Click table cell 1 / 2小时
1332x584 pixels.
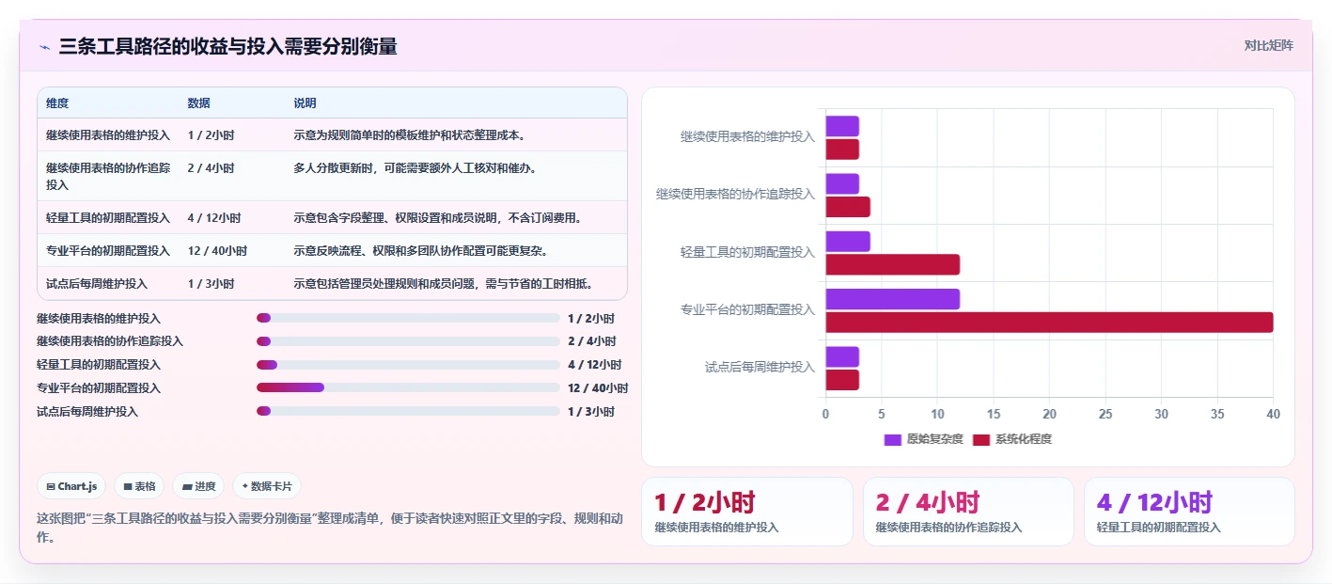[211, 134]
